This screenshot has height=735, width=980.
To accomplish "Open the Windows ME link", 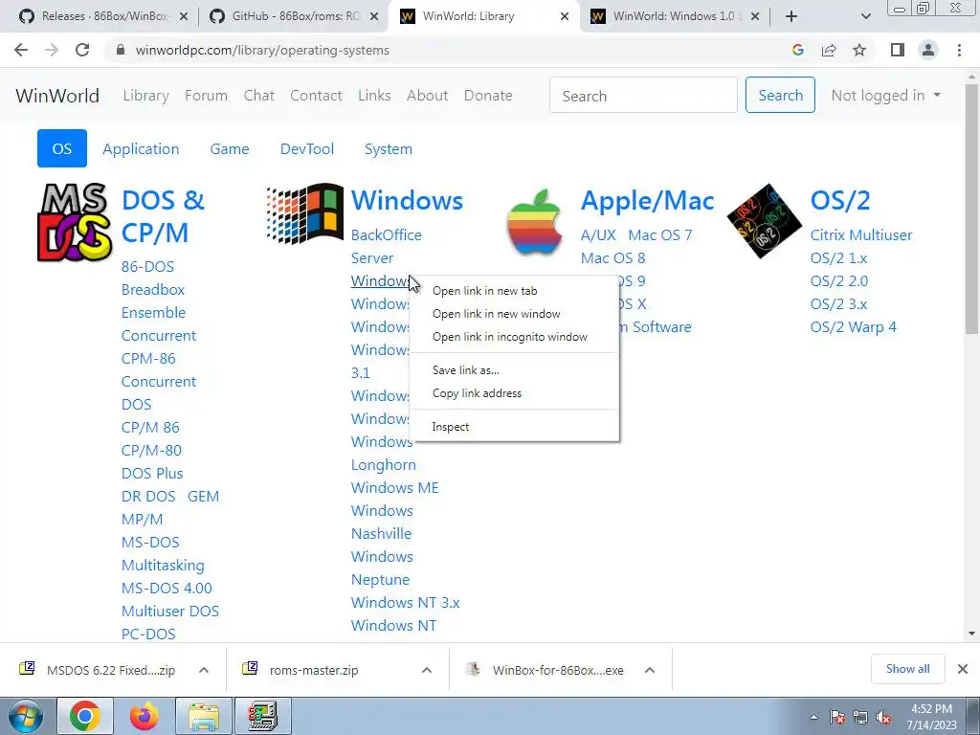I will pyautogui.click(x=395, y=487).
